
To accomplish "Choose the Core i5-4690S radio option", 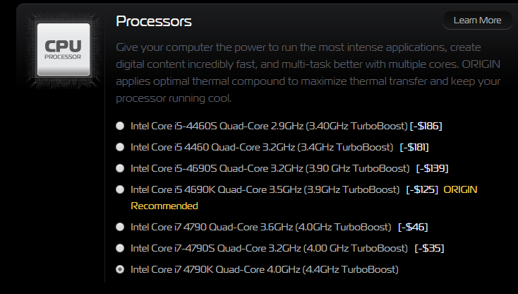I will pyautogui.click(x=120, y=168).
